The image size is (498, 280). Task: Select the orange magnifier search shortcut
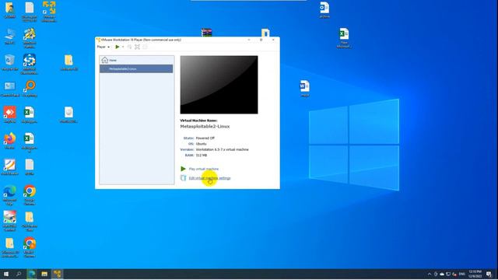[30, 89]
